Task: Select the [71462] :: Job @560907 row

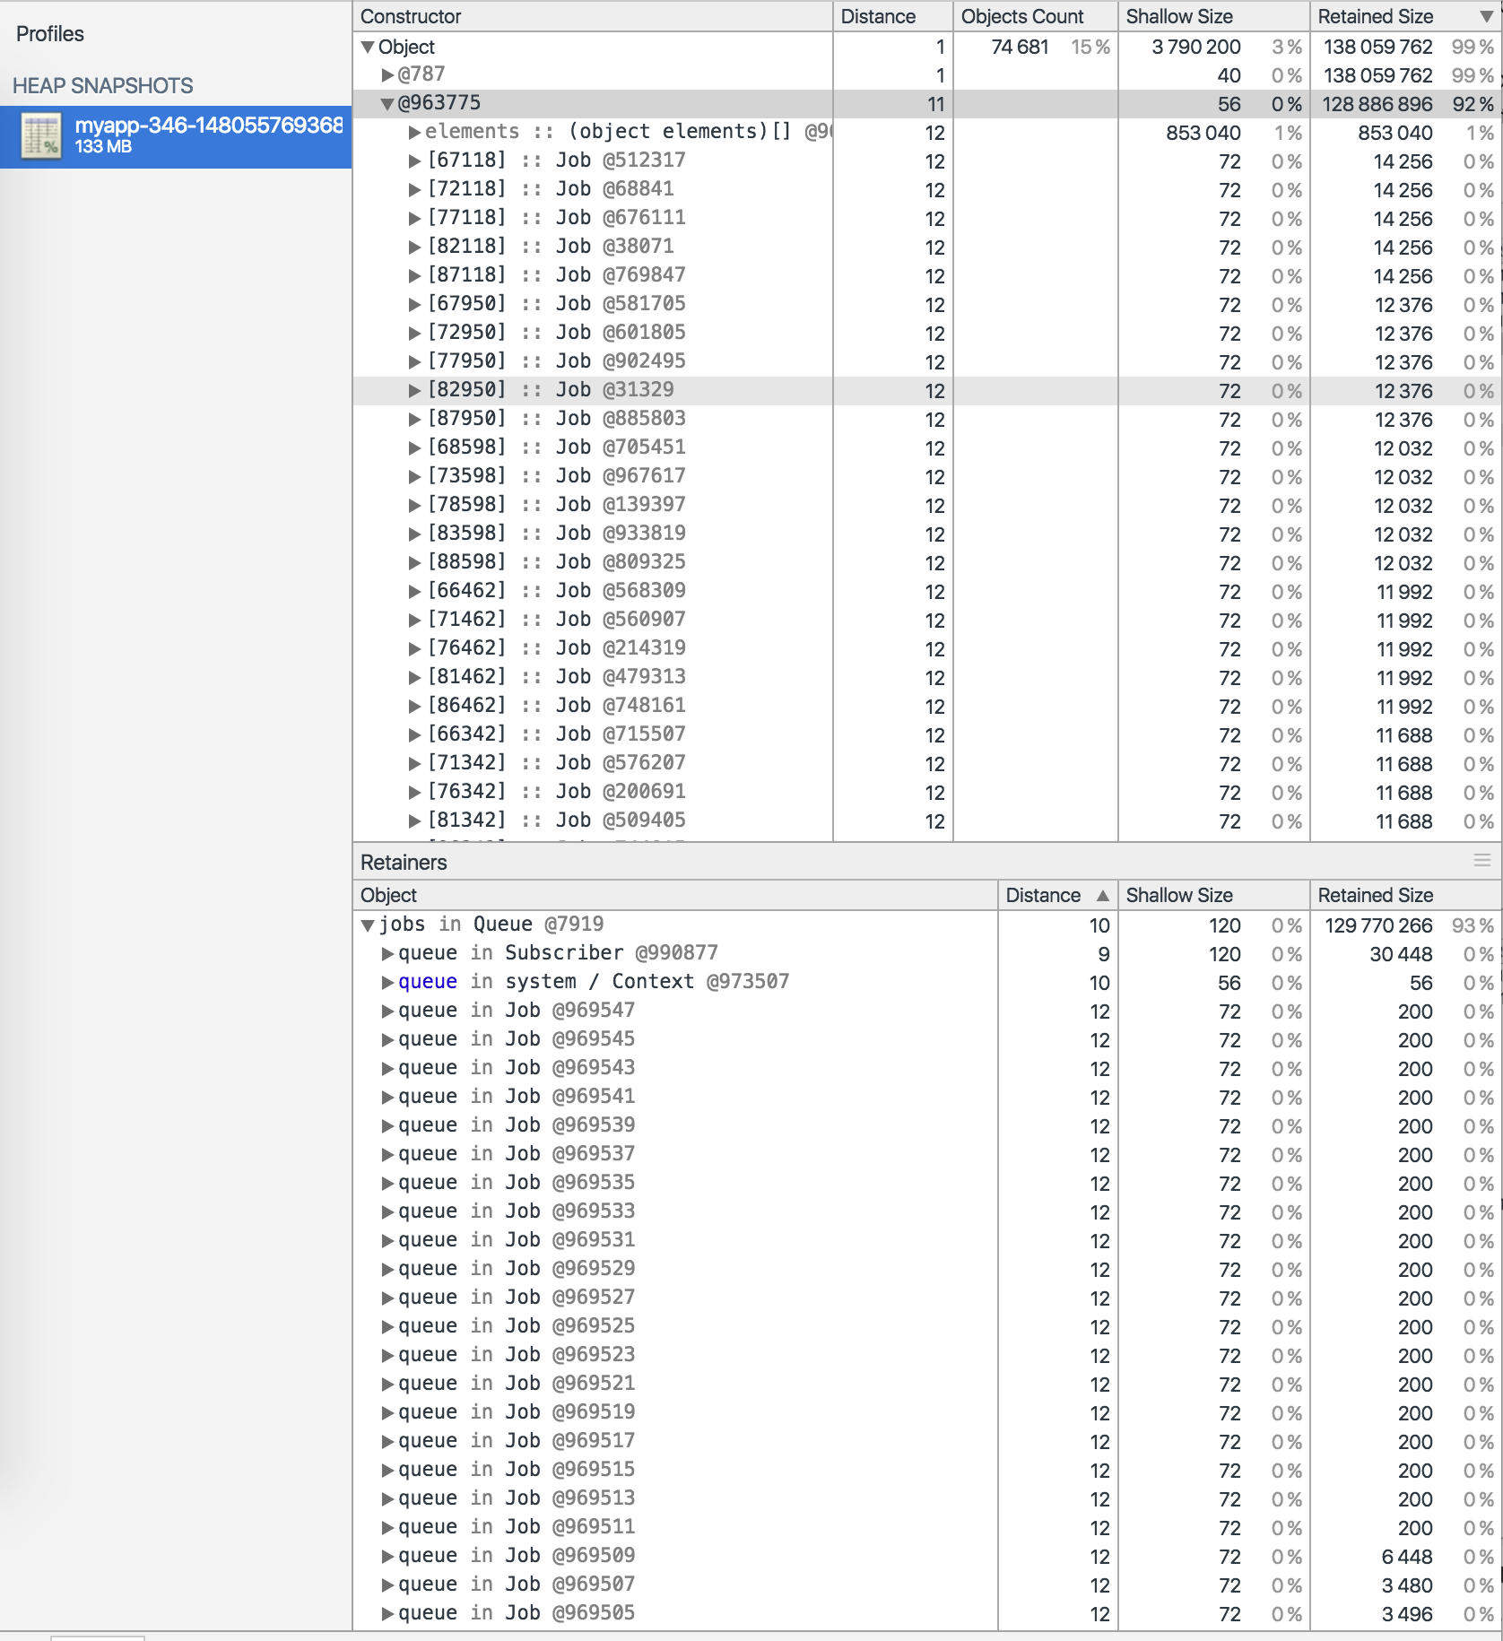Action: tap(927, 621)
